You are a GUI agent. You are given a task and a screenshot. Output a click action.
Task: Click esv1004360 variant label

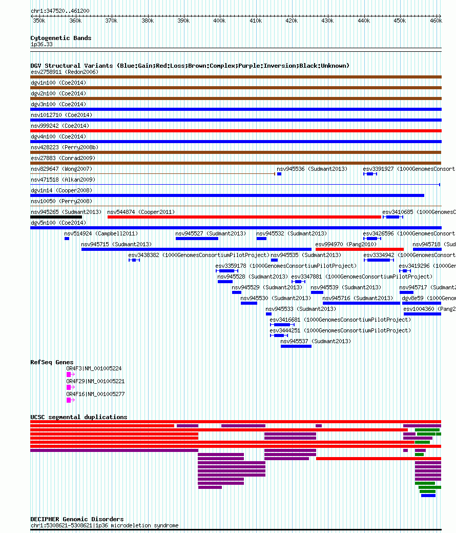pos(429,309)
